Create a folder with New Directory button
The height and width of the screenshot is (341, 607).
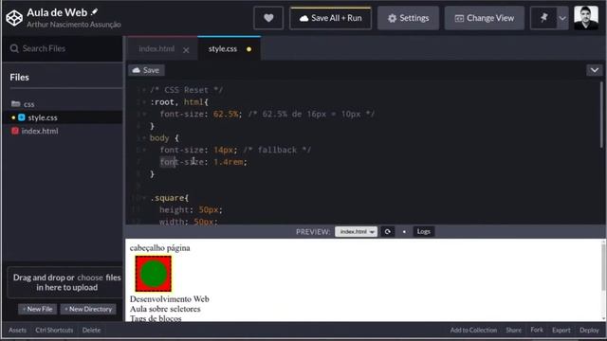[88, 309]
